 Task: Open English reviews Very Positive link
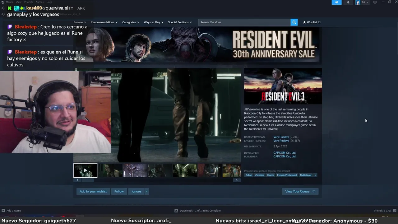click(x=281, y=141)
